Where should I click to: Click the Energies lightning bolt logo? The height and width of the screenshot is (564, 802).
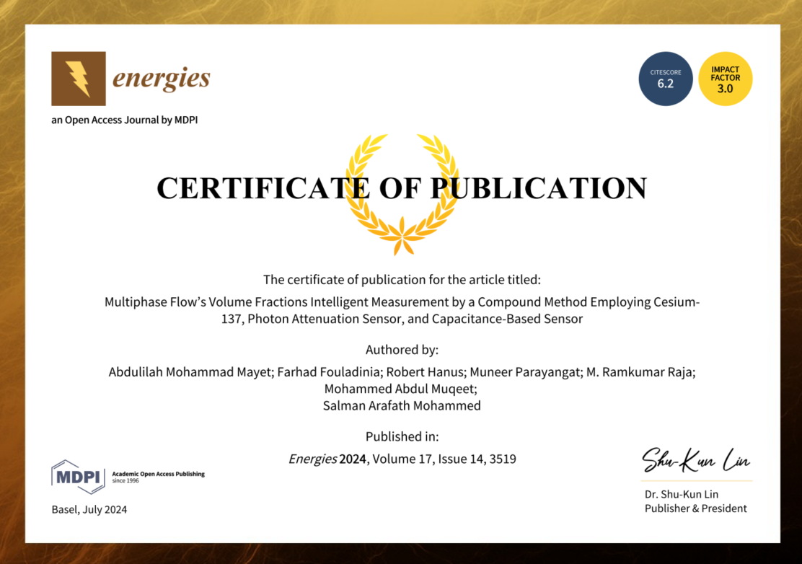[x=78, y=79]
